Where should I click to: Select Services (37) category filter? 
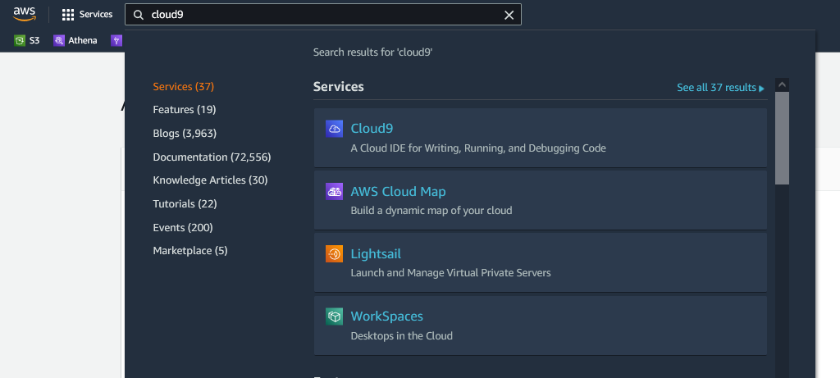tap(183, 87)
